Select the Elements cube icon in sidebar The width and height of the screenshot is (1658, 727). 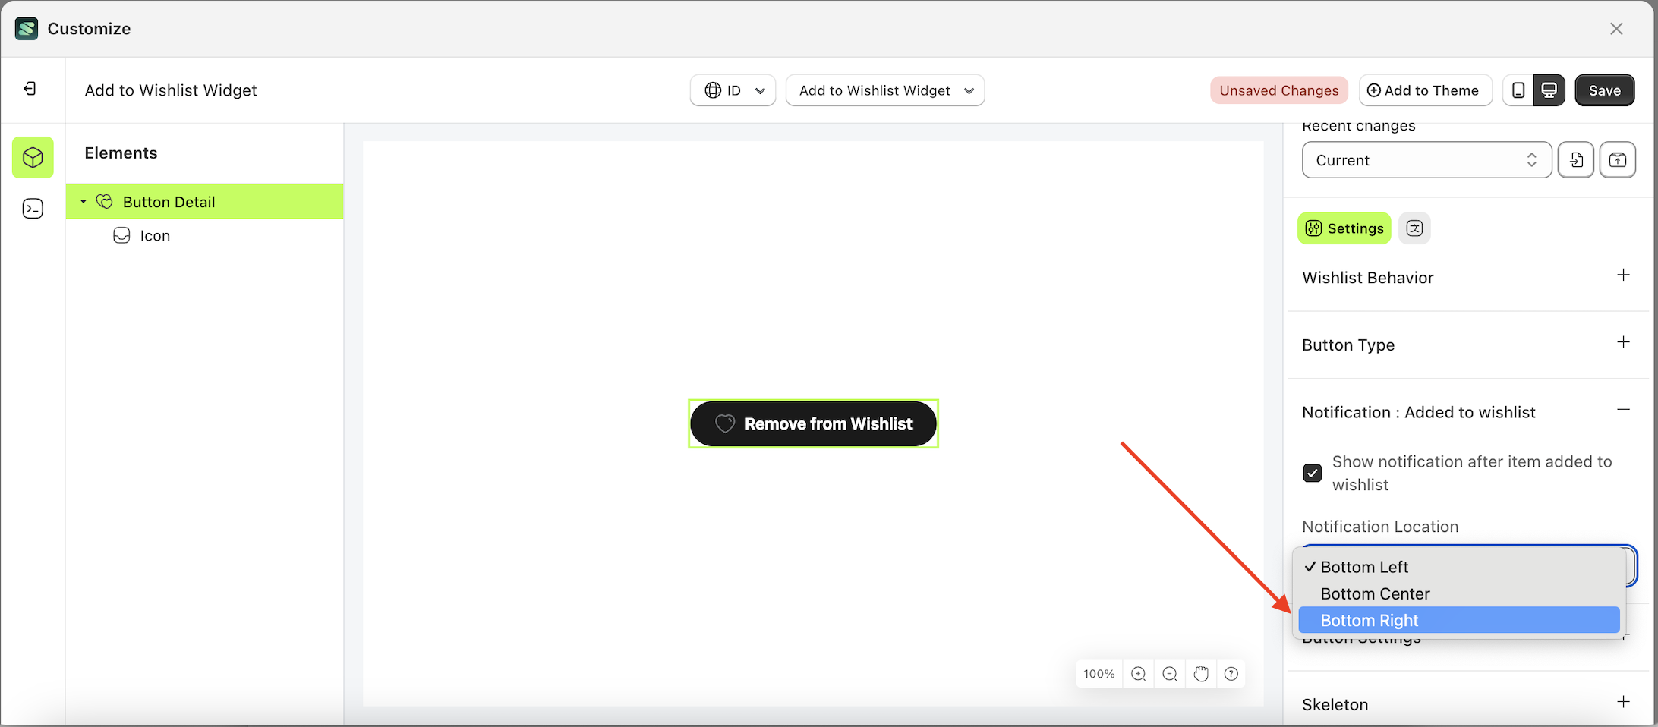(33, 157)
